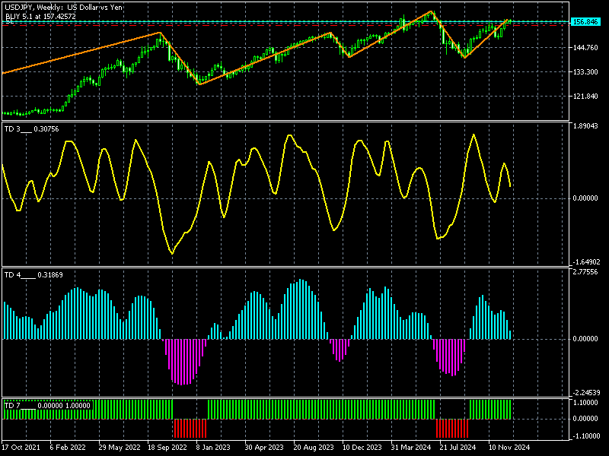Click the BUY 5.1 at 157.42572 trade label
The image size is (609, 456).
41,16
